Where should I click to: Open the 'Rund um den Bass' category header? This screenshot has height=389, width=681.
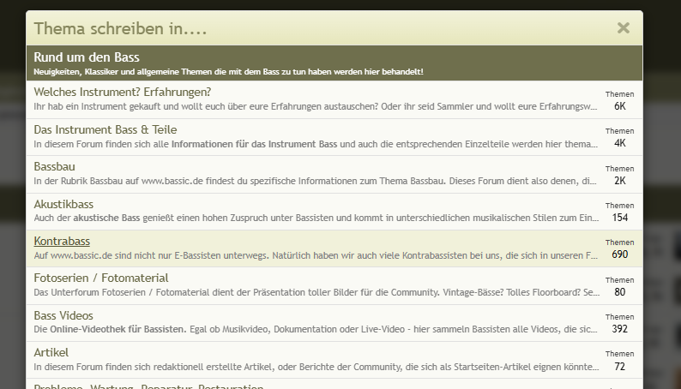86,57
